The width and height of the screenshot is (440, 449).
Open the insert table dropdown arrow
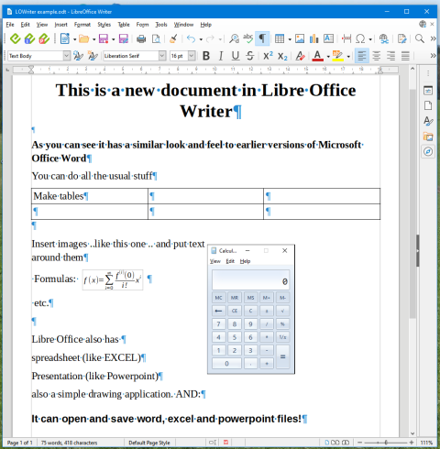(290, 39)
